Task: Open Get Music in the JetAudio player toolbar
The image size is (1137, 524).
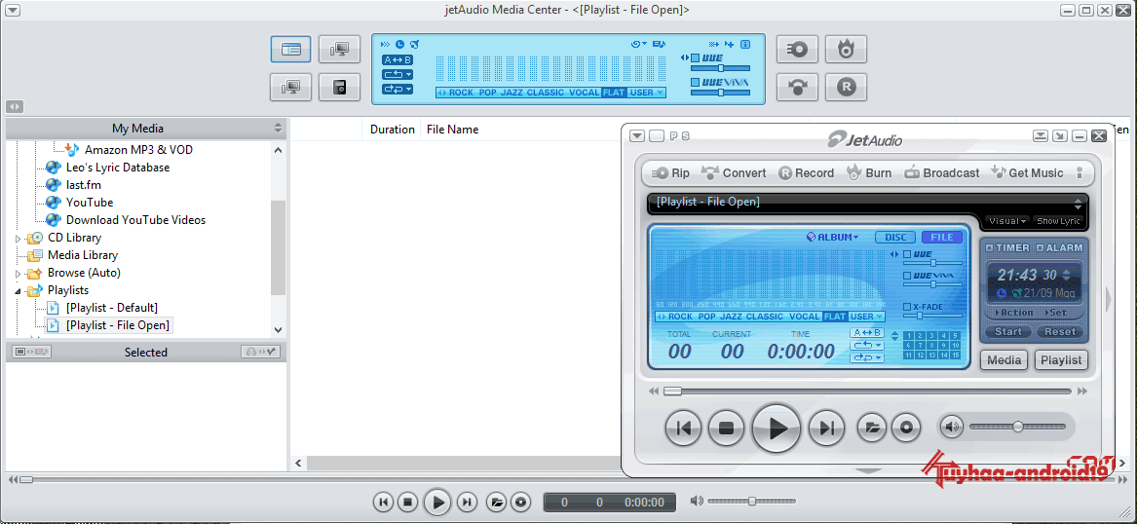Action: pyautogui.click(x=1028, y=173)
